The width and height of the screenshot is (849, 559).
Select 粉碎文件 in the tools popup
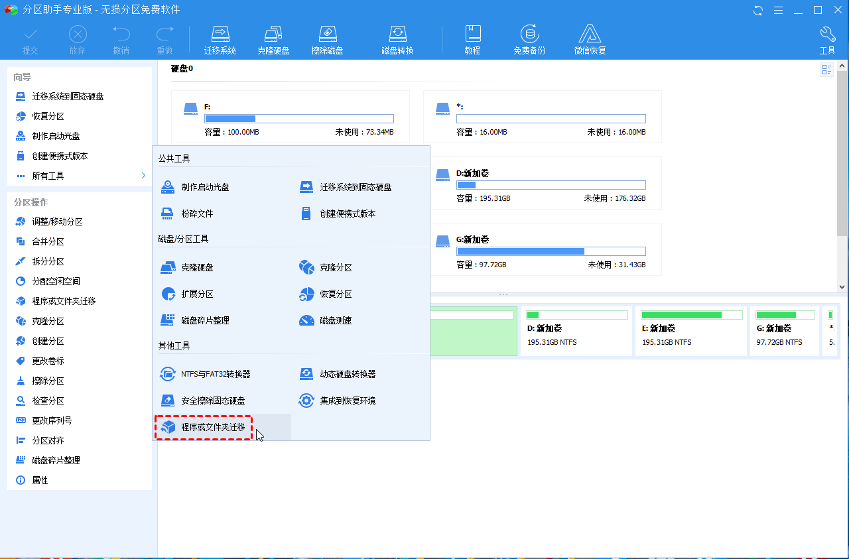(197, 214)
